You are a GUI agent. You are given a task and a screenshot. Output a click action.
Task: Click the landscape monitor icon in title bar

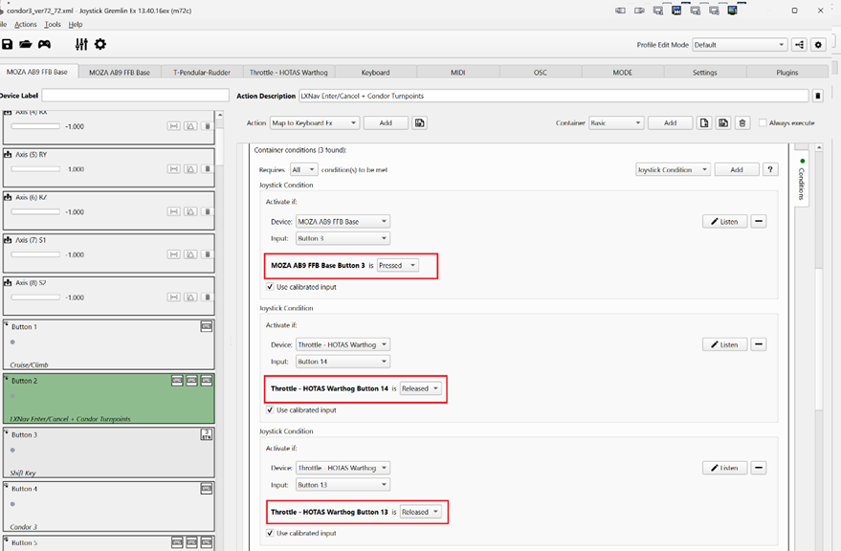click(x=732, y=11)
